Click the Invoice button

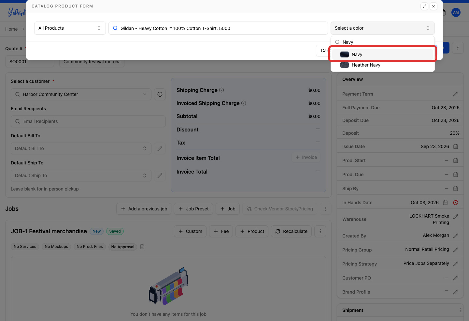[x=306, y=157]
